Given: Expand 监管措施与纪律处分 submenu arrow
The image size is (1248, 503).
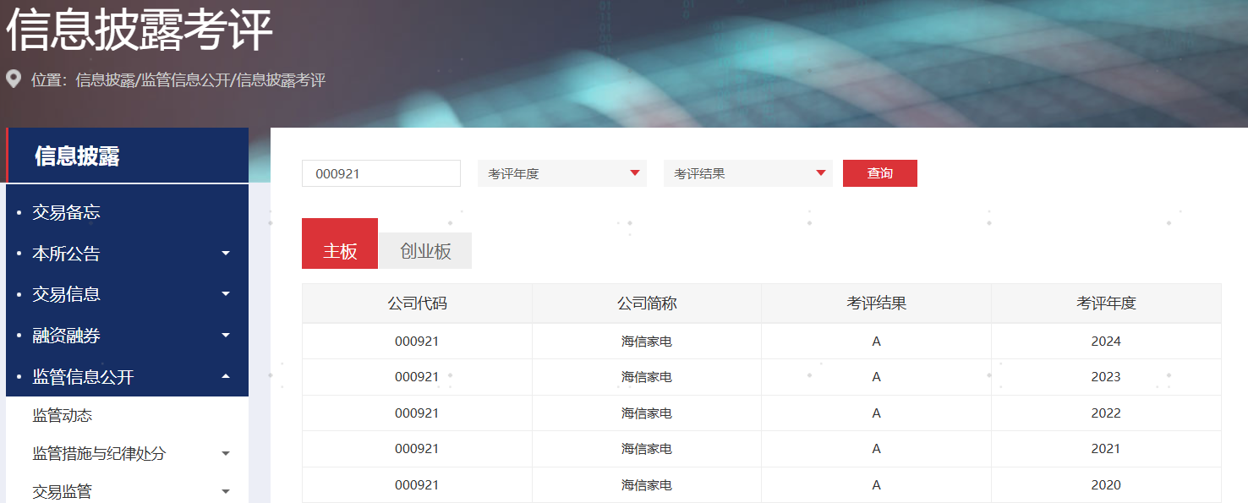Looking at the screenshot, I should 226,454.
